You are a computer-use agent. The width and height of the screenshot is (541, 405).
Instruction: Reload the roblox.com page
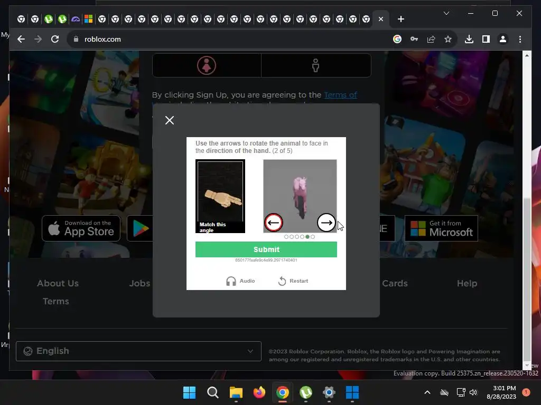tap(55, 39)
